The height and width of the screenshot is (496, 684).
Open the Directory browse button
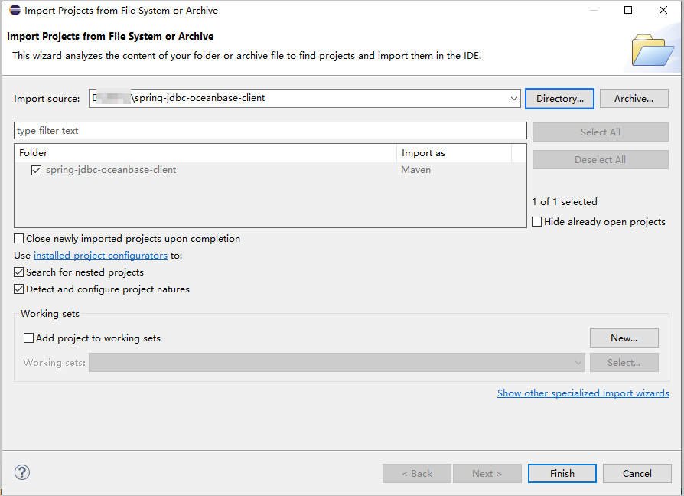coord(559,99)
